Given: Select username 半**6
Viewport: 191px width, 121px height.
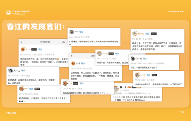Looking at the screenshot, I should (105, 53).
